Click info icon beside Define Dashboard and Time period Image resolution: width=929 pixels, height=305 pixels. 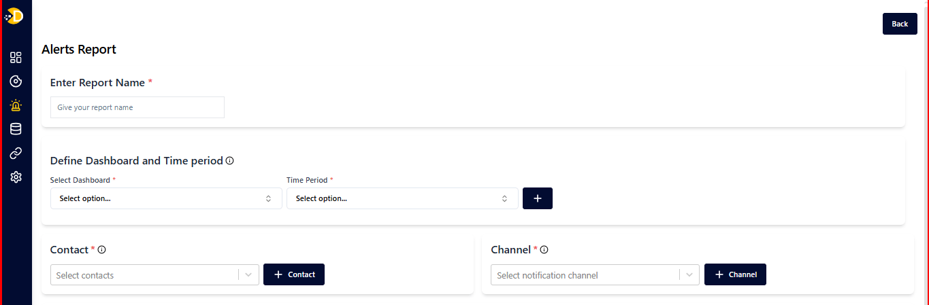230,161
